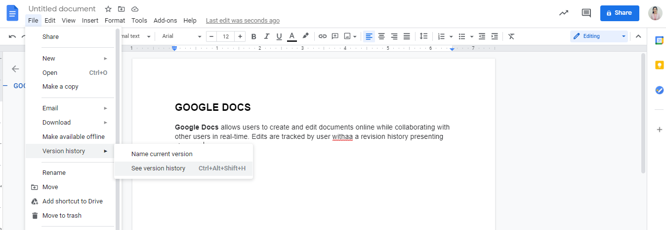Click the insert image icon
666x230 pixels.
click(x=347, y=36)
